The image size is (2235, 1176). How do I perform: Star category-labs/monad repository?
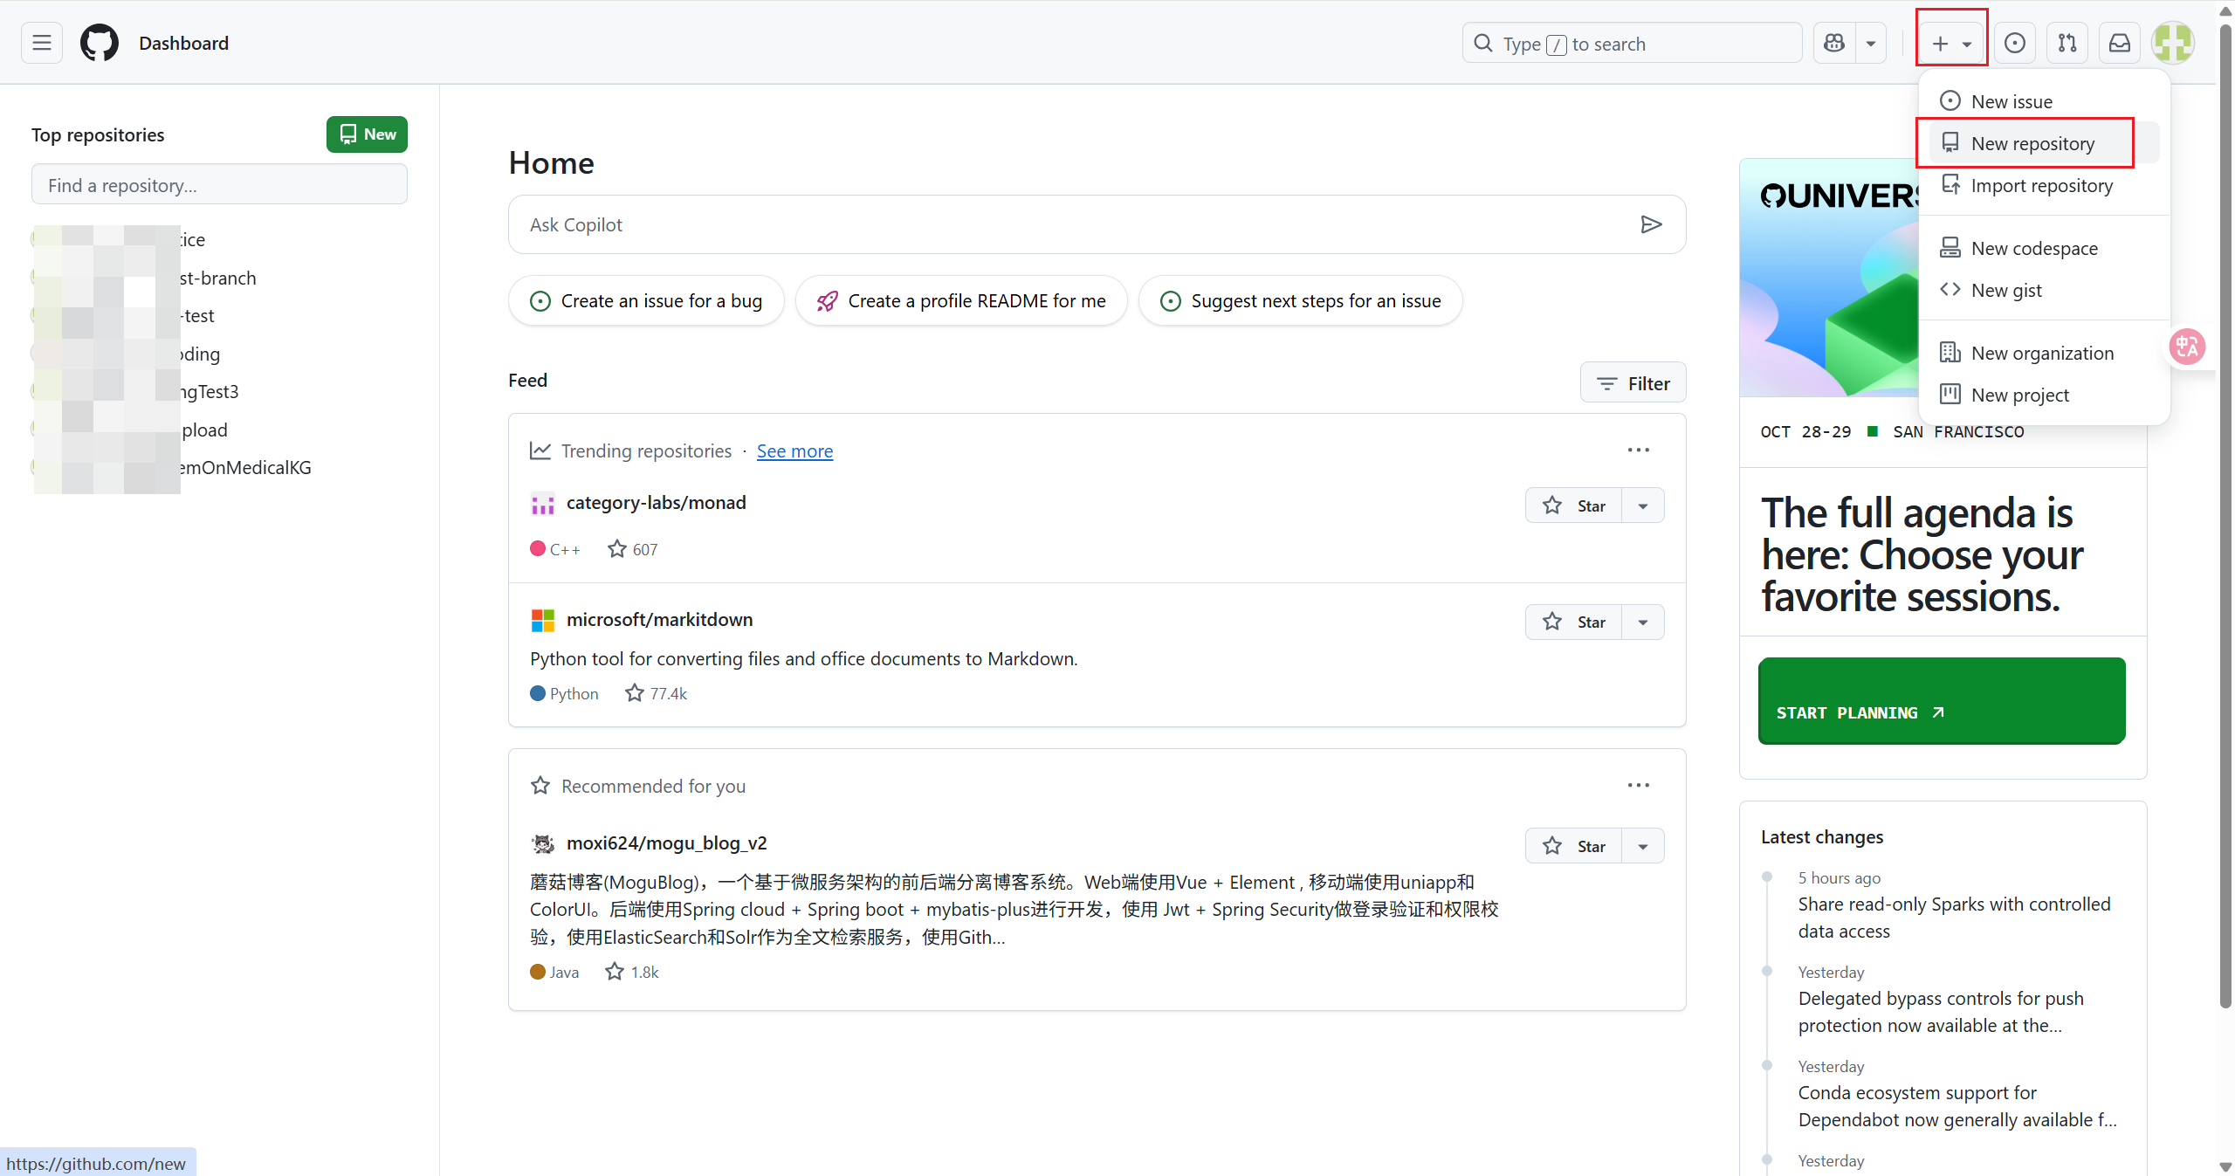1573,505
